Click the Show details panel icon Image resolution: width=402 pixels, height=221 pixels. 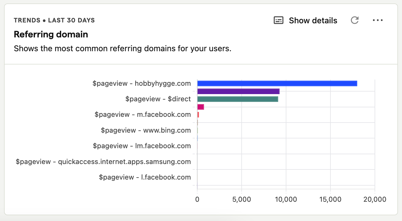pyautogui.click(x=279, y=20)
